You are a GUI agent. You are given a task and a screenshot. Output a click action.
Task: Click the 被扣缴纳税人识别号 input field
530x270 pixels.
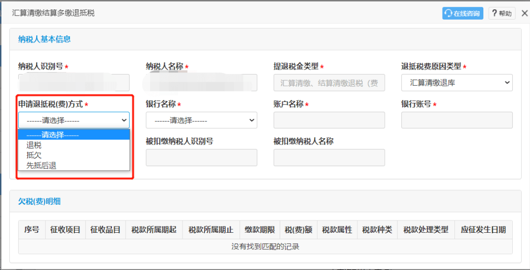(201, 157)
